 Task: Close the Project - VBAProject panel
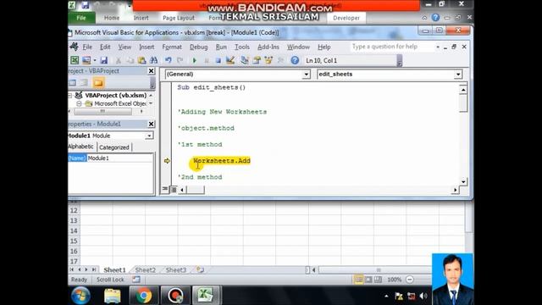point(151,71)
